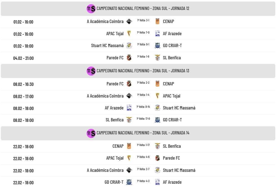
Task: Select CENAP crest in the 22.02 Benfica match
Action: [129, 146]
